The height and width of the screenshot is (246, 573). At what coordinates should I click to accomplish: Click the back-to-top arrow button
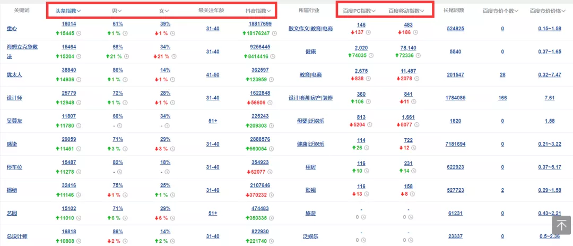(561, 225)
